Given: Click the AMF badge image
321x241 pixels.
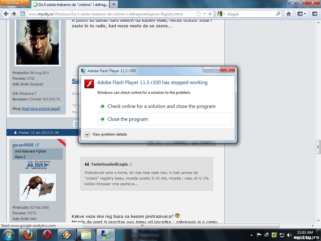Looking at the screenshot, I should click(38, 165).
